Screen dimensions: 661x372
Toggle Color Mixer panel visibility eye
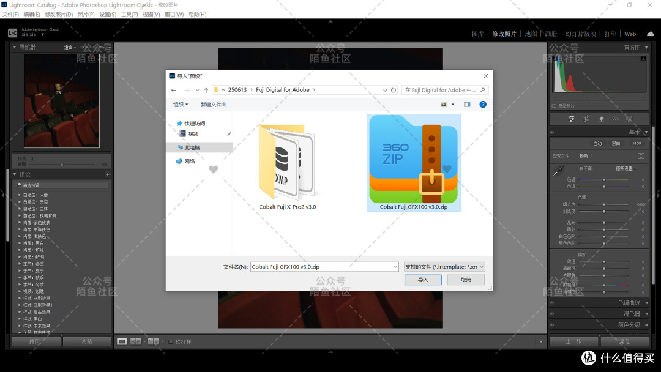point(552,314)
